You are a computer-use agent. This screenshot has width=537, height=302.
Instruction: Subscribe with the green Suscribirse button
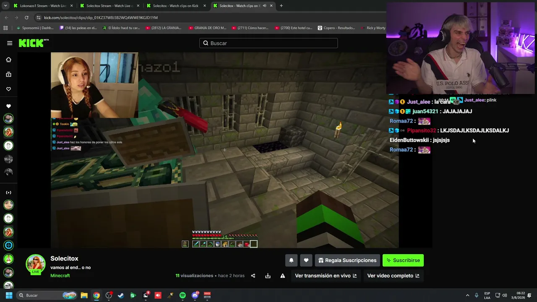403,260
